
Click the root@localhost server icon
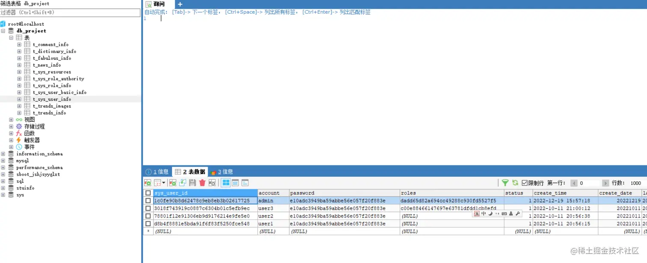(x=3, y=24)
